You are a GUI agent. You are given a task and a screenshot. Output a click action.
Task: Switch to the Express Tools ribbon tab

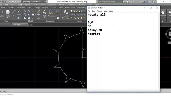70,8
